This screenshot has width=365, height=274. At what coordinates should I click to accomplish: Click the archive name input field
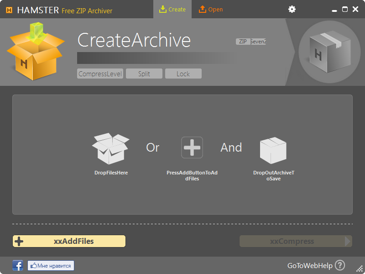click(x=156, y=58)
